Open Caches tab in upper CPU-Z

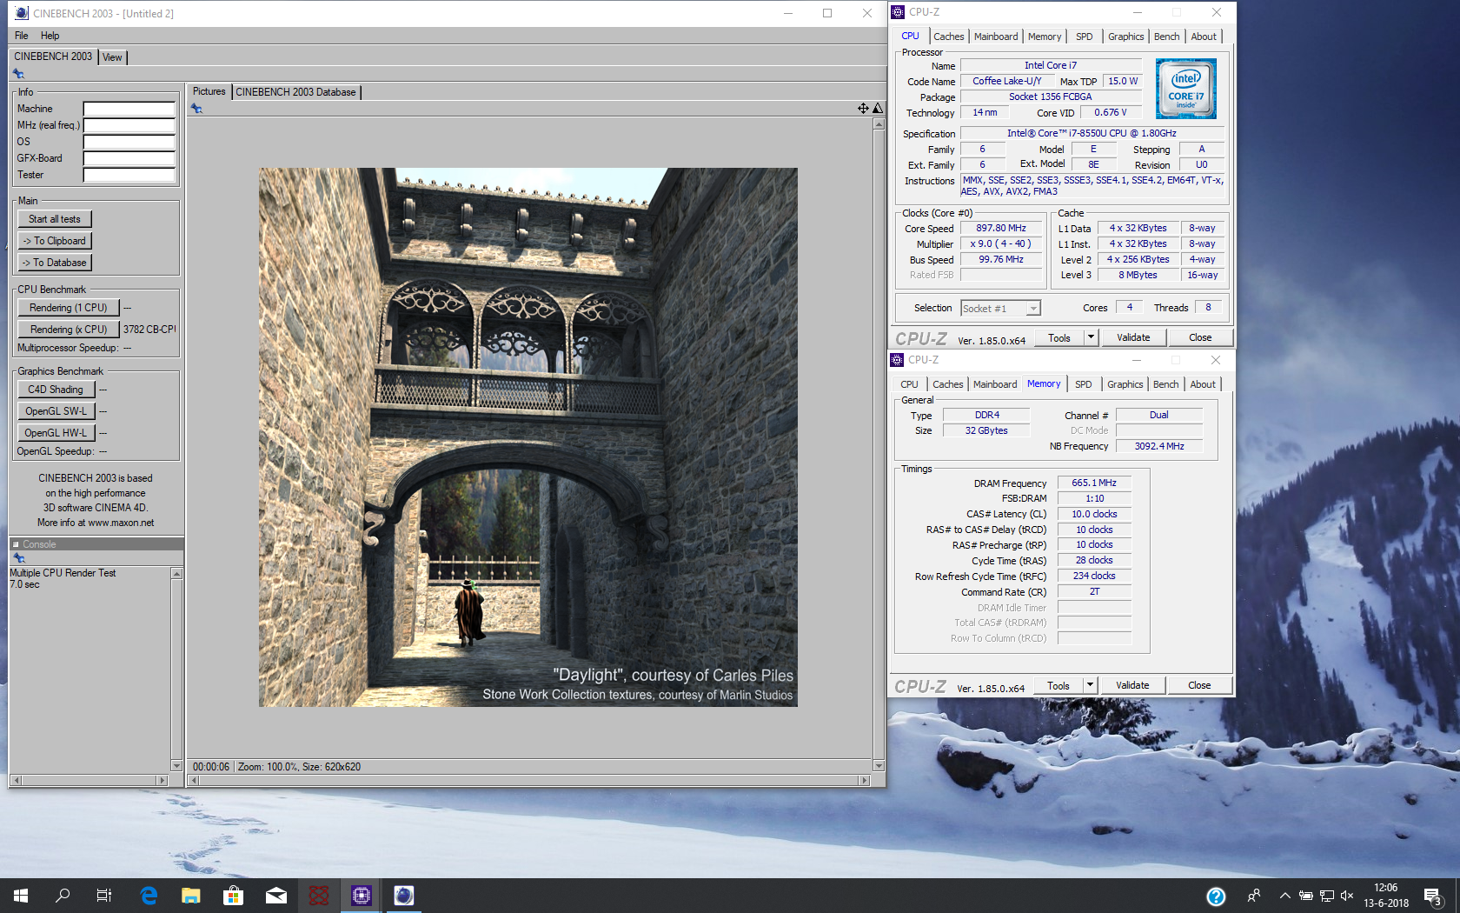click(x=948, y=37)
